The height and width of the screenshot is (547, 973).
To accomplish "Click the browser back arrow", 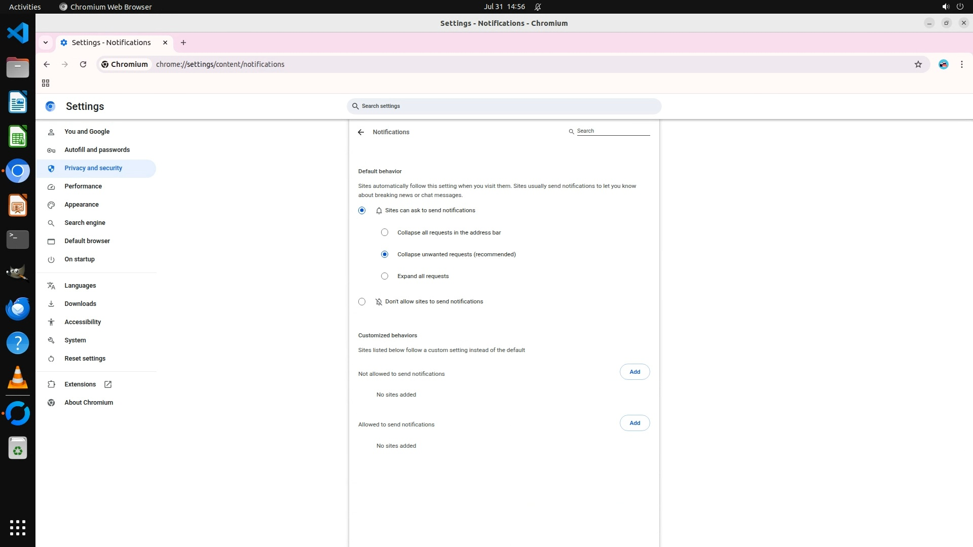I will click(x=47, y=64).
